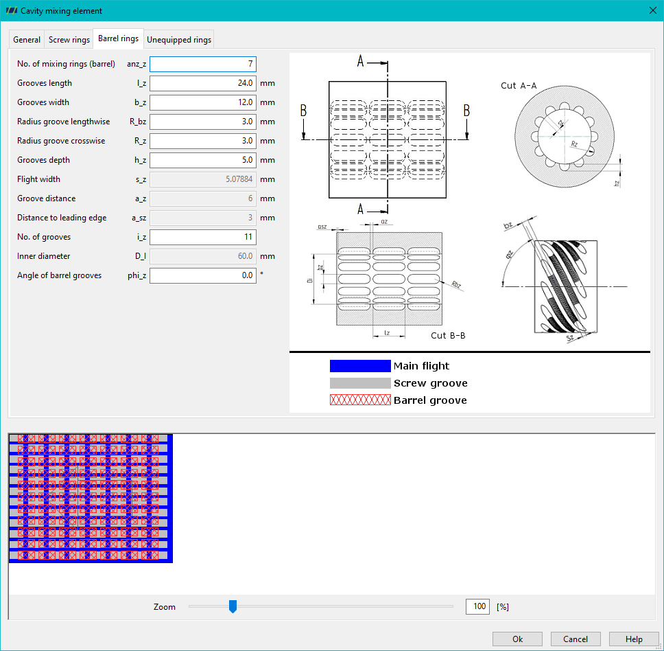664x651 pixels.
Task: Click the No. of grooves field
Action: (203, 237)
